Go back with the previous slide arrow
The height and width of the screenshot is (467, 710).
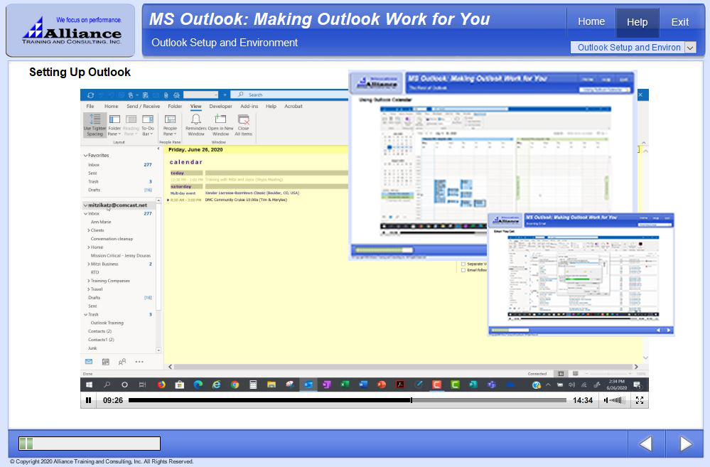(x=645, y=444)
